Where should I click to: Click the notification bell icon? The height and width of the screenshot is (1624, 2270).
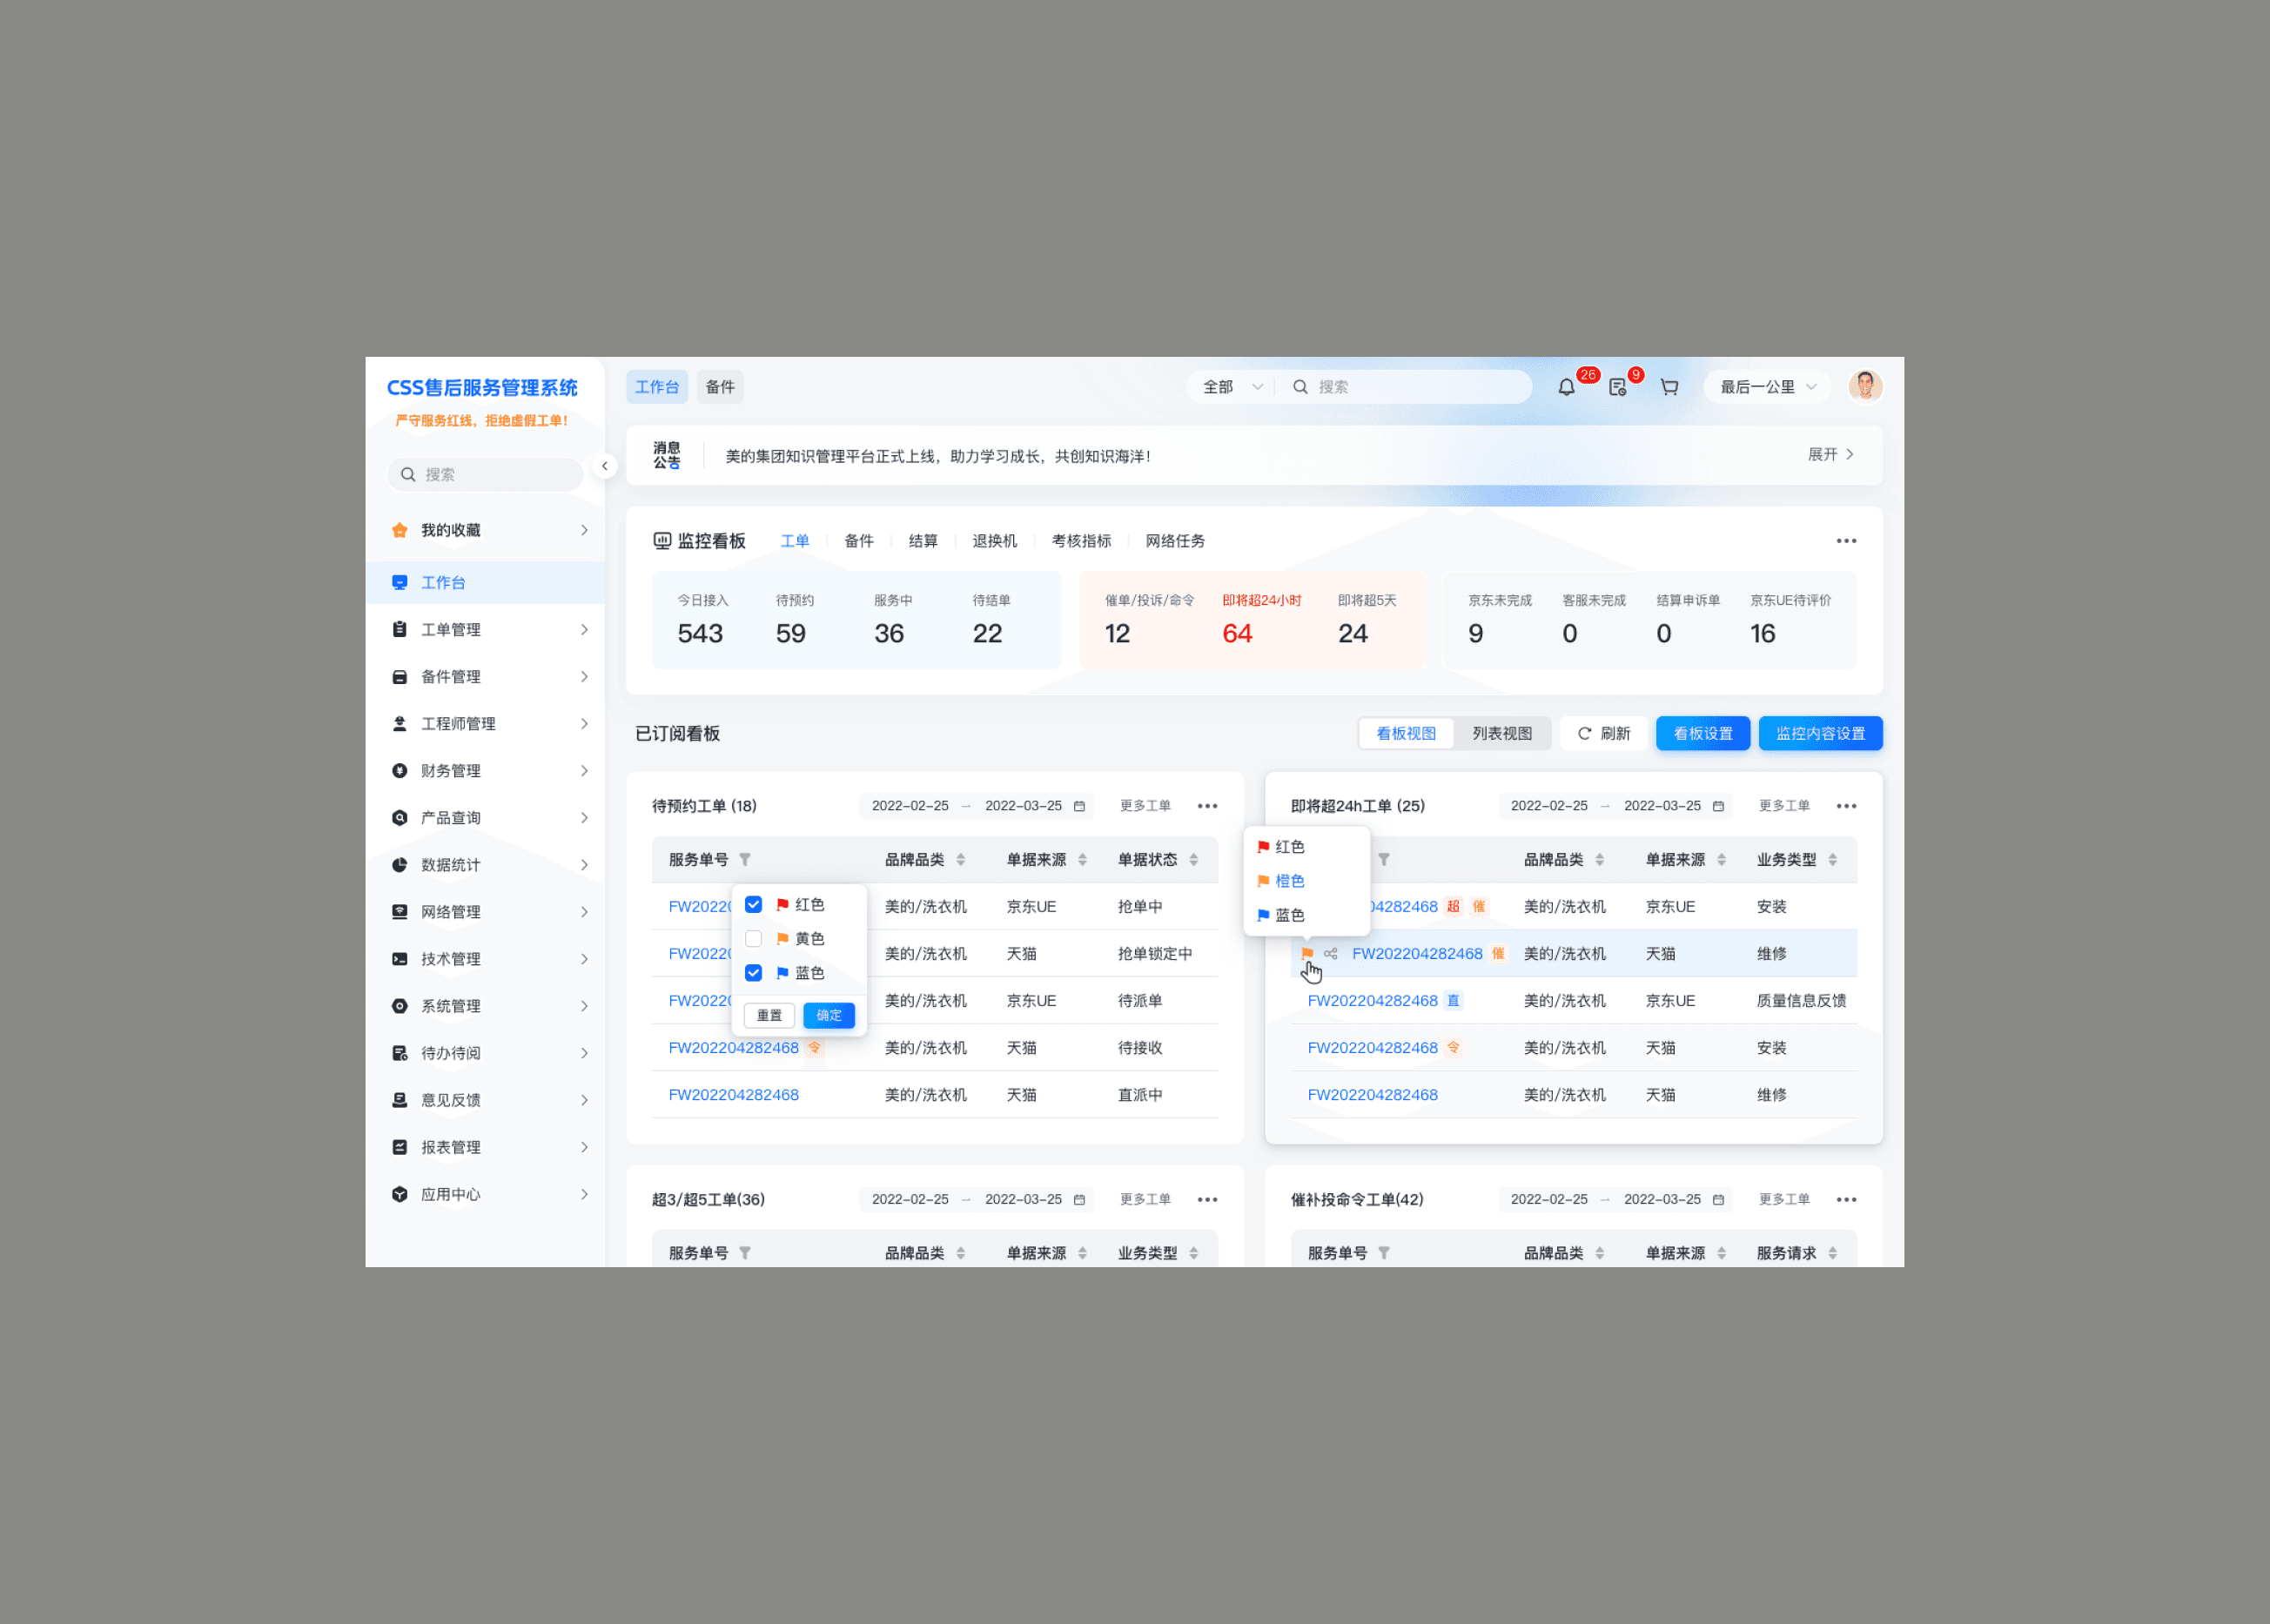(1566, 387)
